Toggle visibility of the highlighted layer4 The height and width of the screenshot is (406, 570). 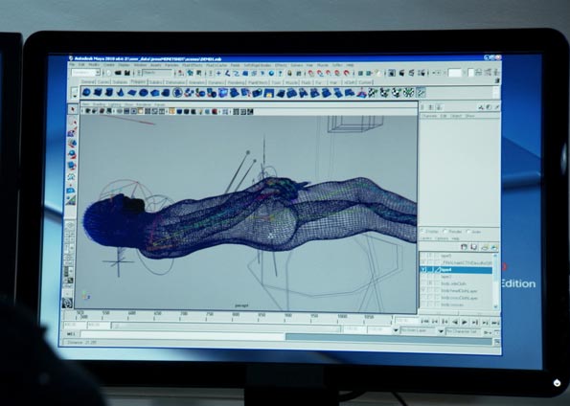[423, 270]
